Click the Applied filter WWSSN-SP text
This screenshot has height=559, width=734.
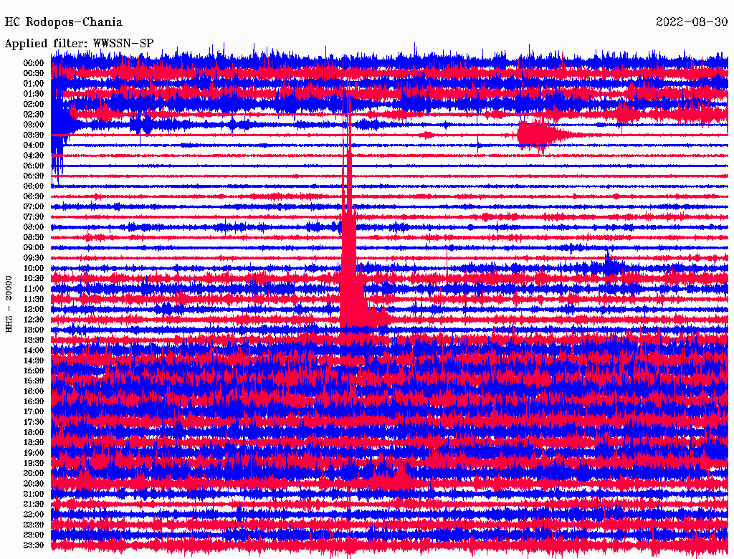click(x=79, y=43)
